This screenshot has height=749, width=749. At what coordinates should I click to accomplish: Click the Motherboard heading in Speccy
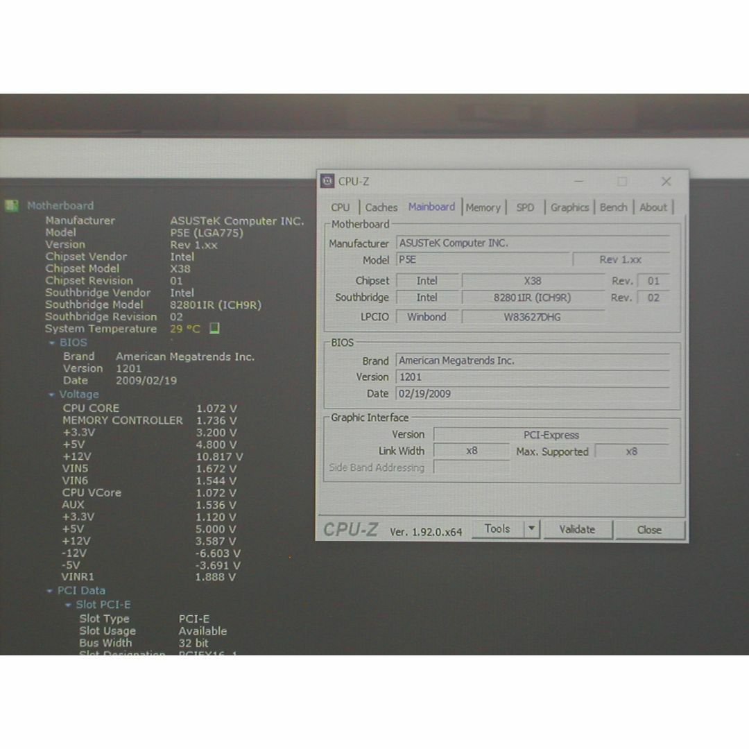click(x=60, y=205)
